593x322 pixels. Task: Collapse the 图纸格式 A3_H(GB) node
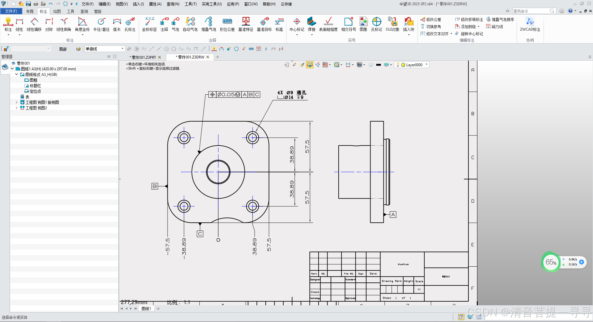tap(17, 74)
